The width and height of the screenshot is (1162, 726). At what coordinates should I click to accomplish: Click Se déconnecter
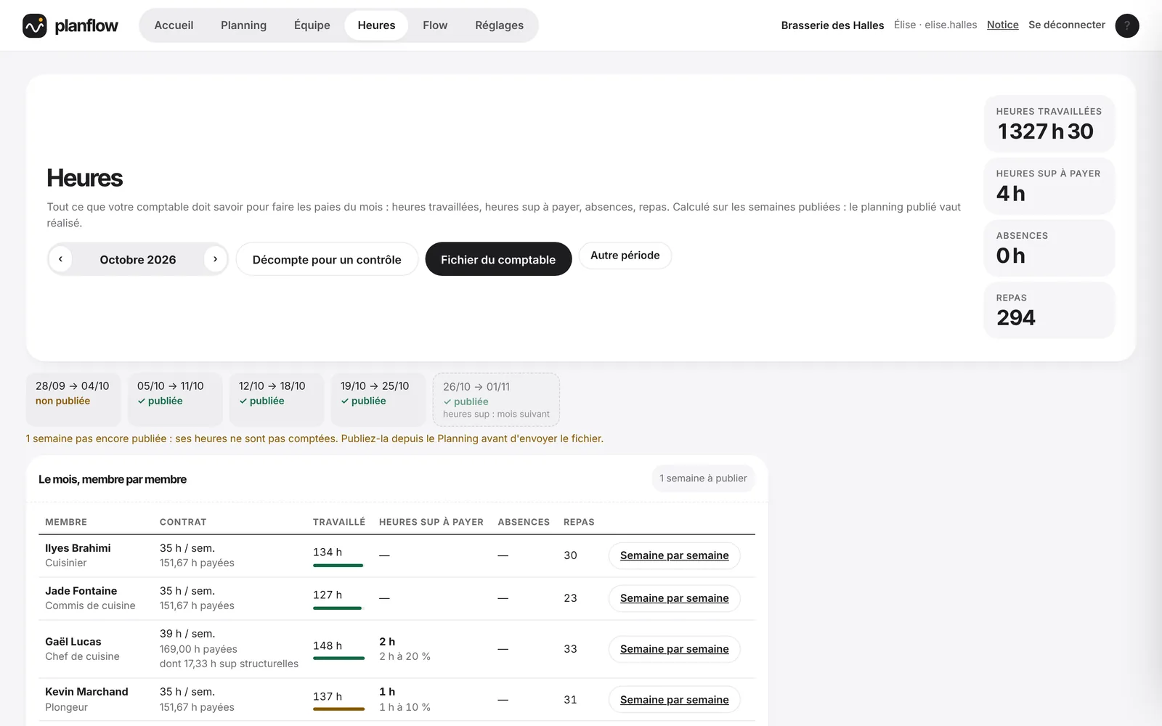[1066, 25]
